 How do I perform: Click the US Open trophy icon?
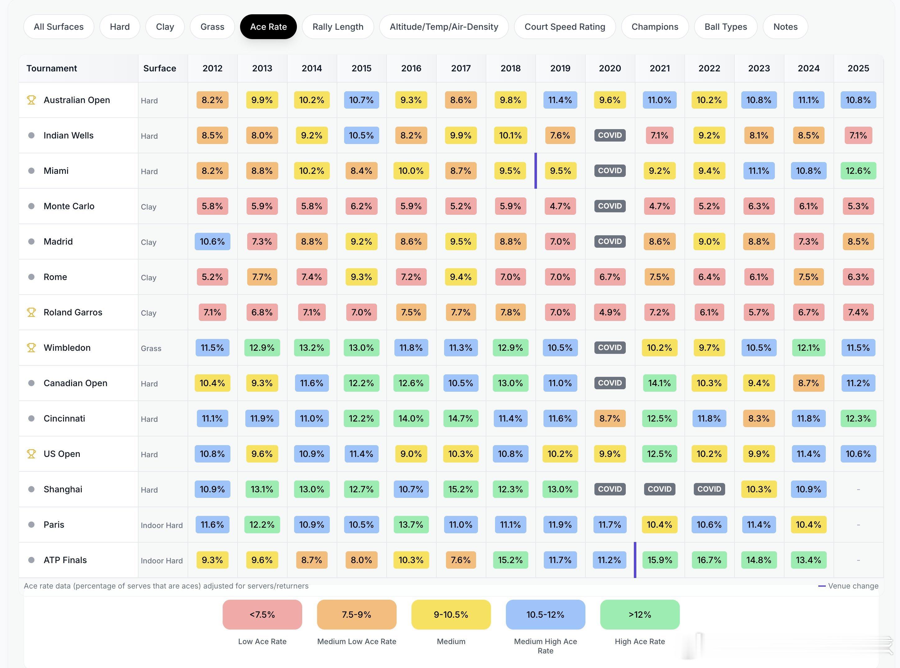(31, 454)
